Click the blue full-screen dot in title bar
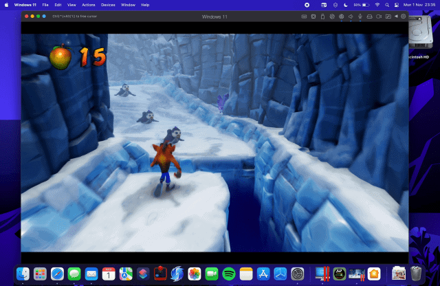Screen dimensions: 440x286 click(44, 16)
